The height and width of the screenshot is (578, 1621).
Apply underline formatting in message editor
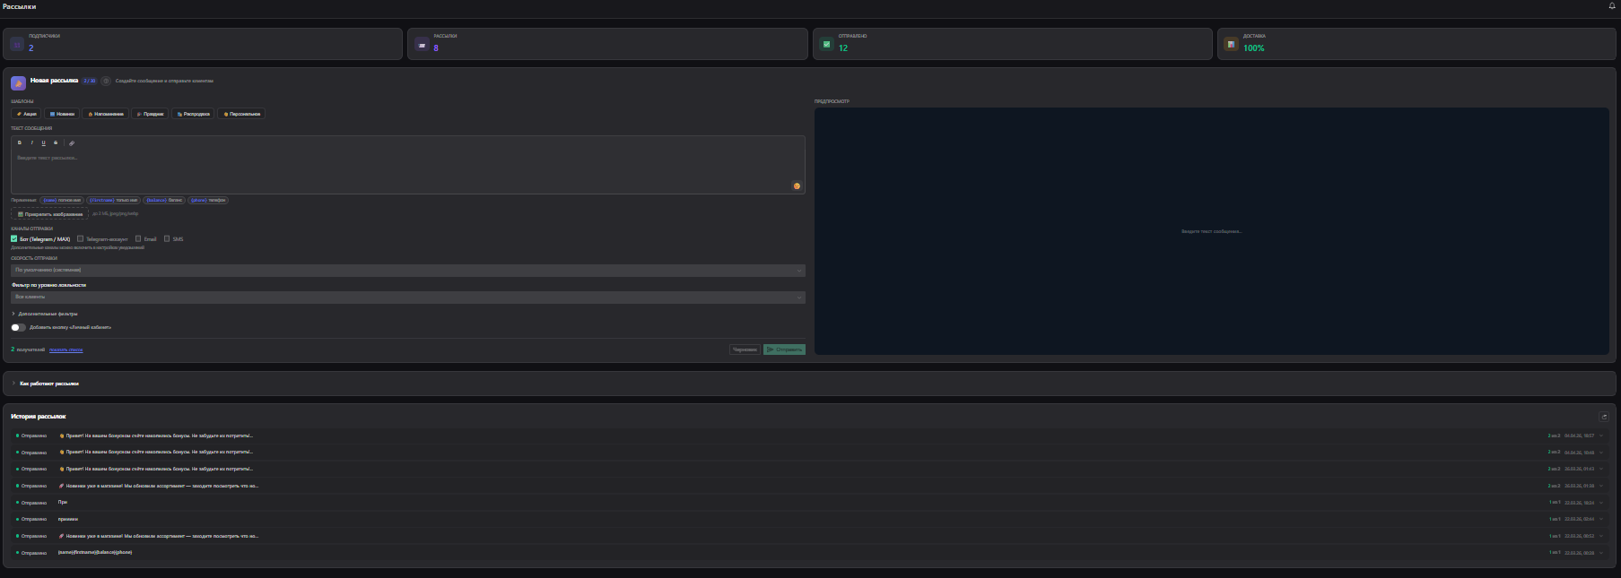[x=43, y=143]
